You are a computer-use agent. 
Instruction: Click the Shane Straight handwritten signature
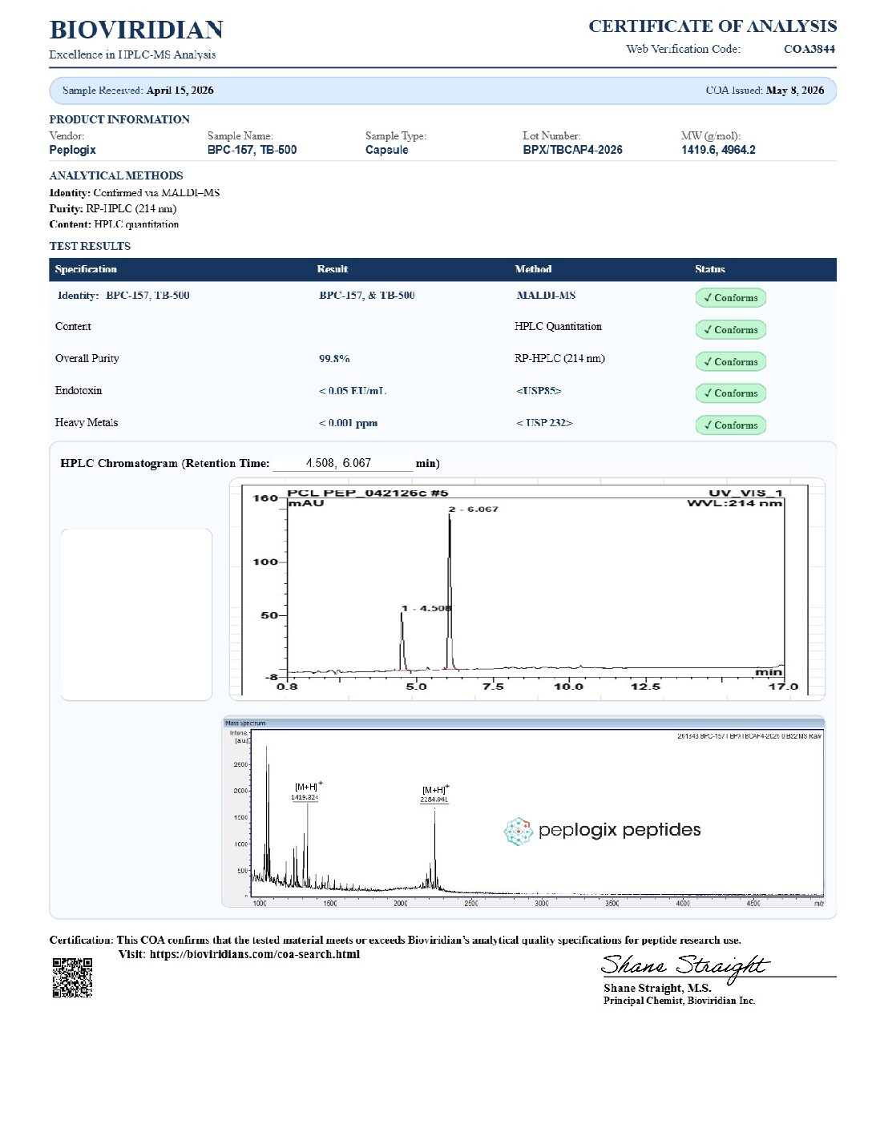685,966
